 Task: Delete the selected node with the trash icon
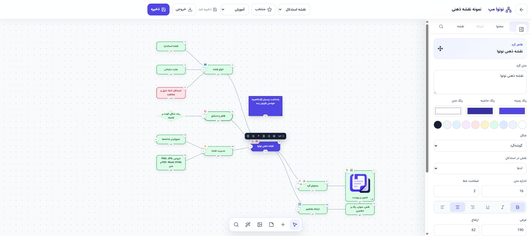(248, 136)
